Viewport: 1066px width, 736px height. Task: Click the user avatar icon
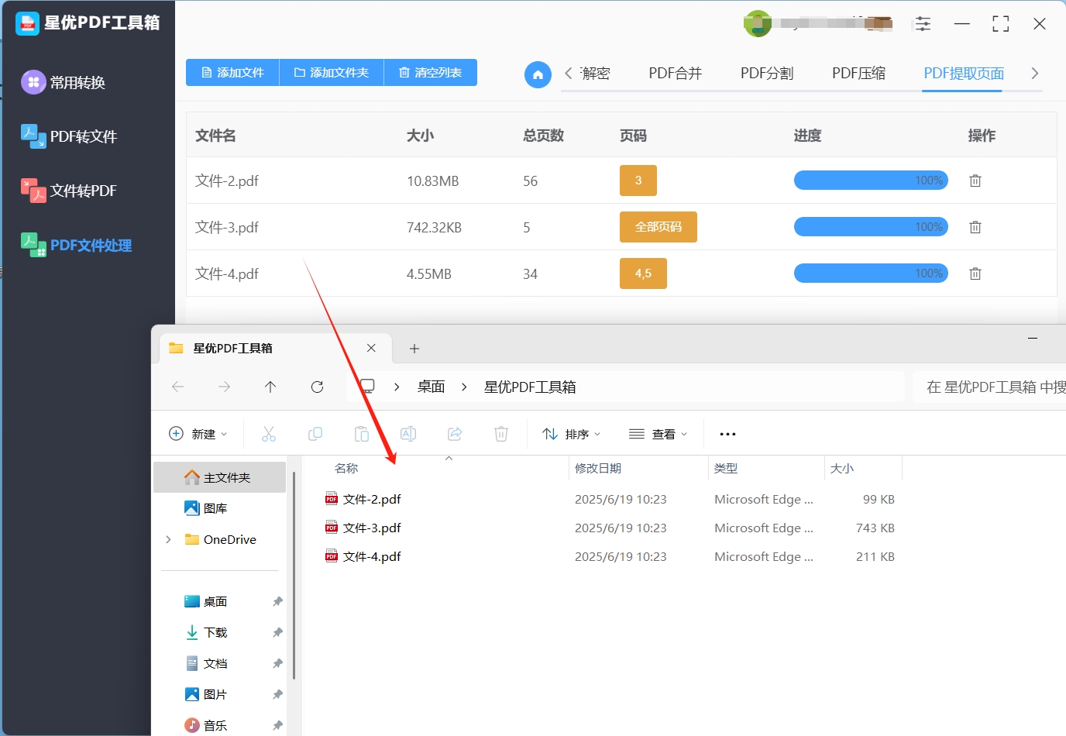pyautogui.click(x=757, y=24)
